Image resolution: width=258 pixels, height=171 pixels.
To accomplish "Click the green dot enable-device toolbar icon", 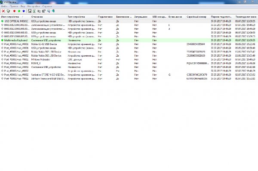I will 19,11.
